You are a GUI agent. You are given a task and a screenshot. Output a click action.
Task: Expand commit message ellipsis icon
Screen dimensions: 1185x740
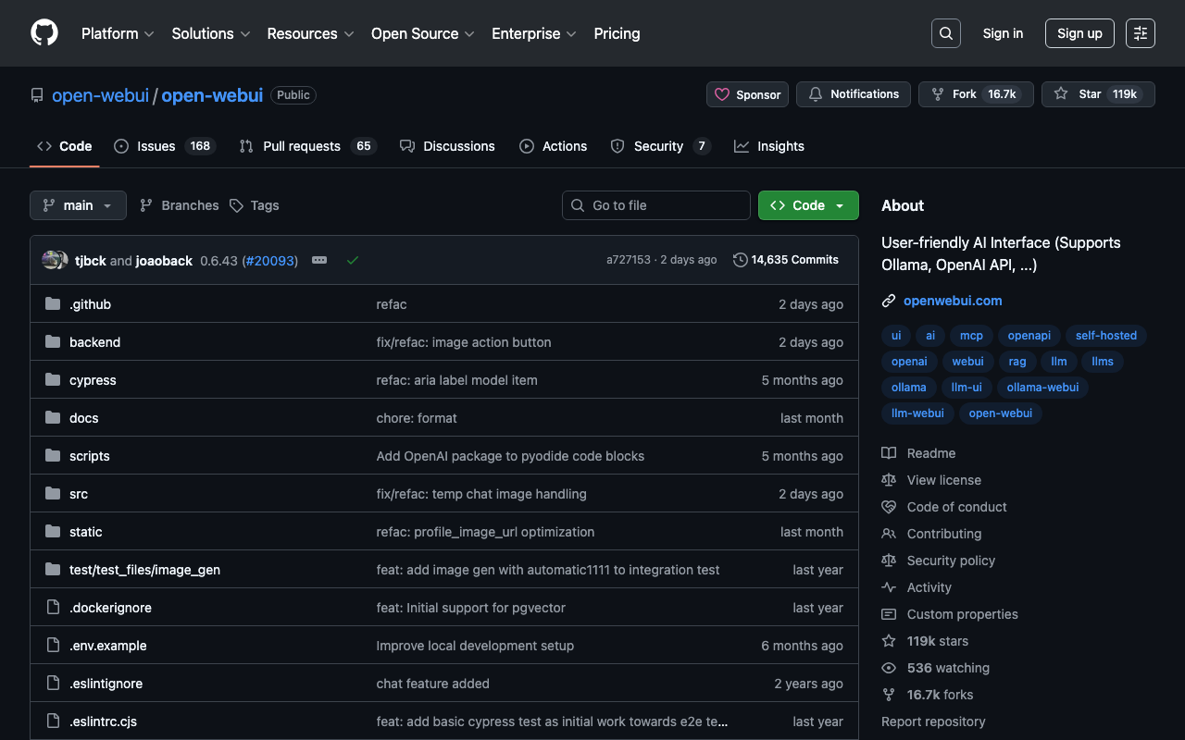pyautogui.click(x=319, y=261)
